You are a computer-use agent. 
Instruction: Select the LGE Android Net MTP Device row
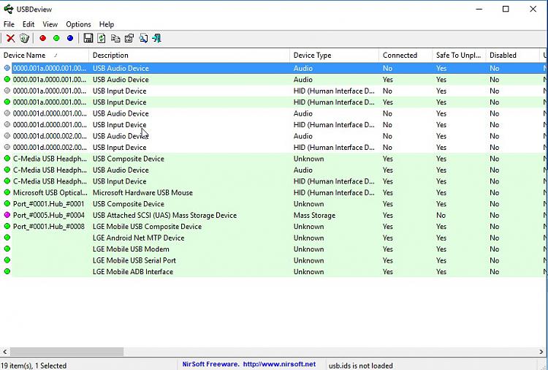[273, 238]
